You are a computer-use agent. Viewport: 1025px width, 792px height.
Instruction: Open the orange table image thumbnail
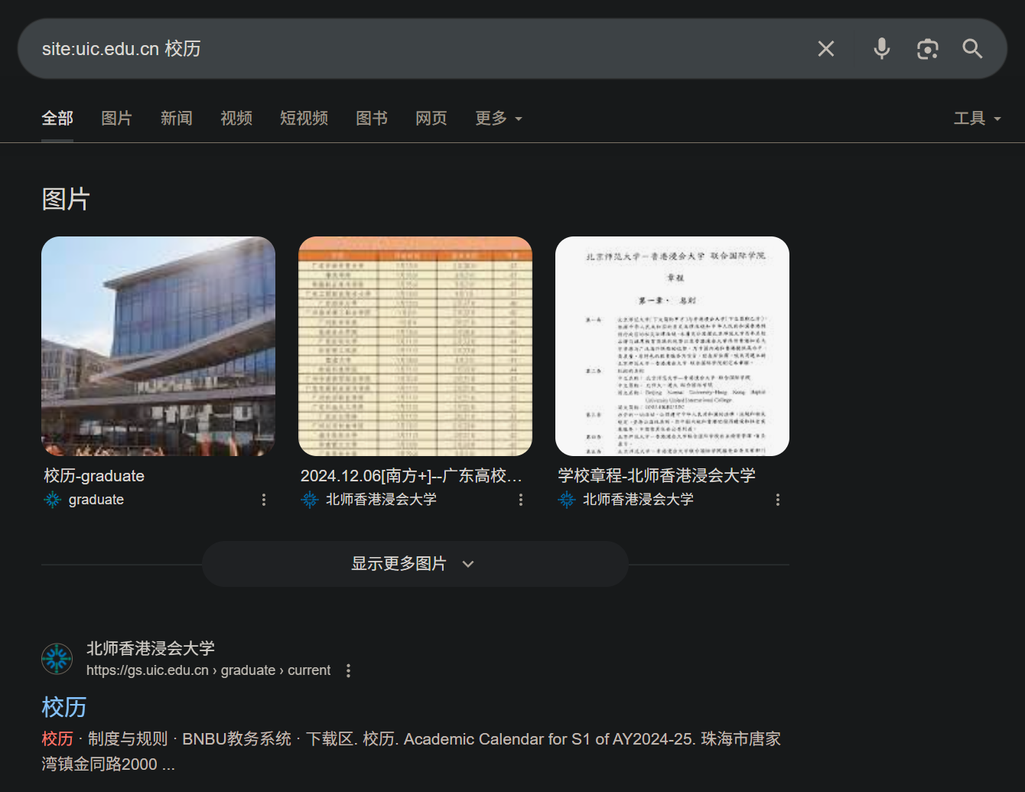415,346
